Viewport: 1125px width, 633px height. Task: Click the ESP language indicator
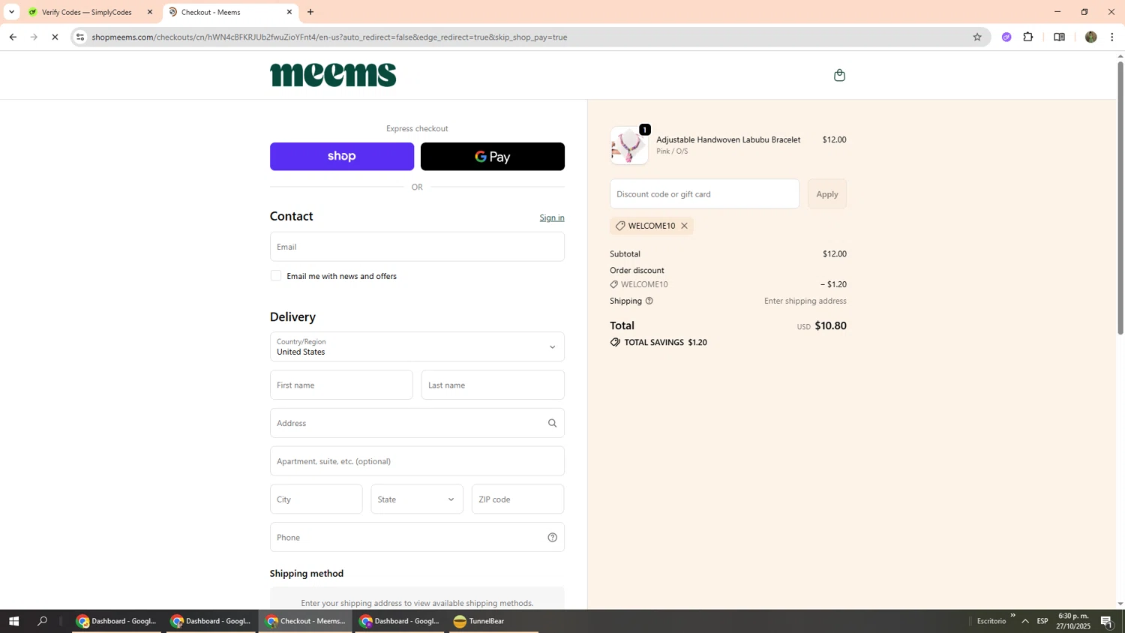[1042, 621]
